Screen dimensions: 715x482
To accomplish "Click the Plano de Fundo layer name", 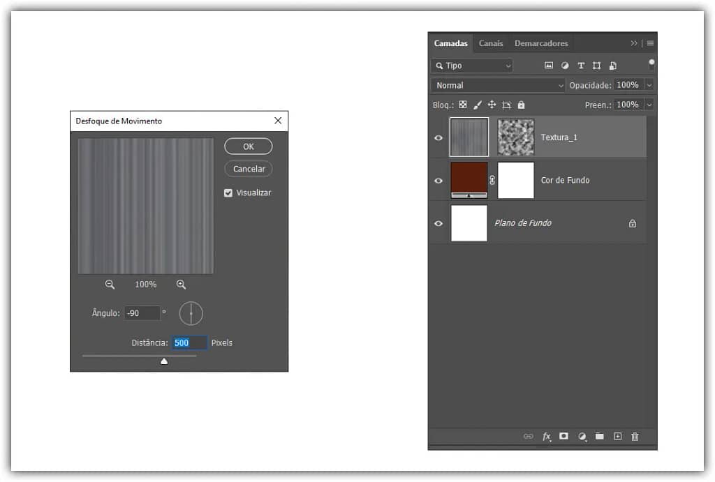I will [523, 223].
